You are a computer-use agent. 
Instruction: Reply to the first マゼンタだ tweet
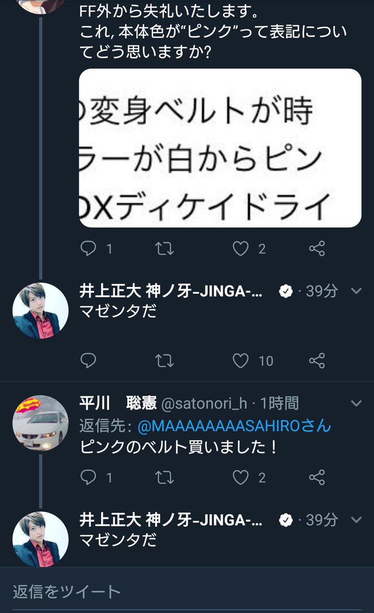pyautogui.click(x=88, y=361)
